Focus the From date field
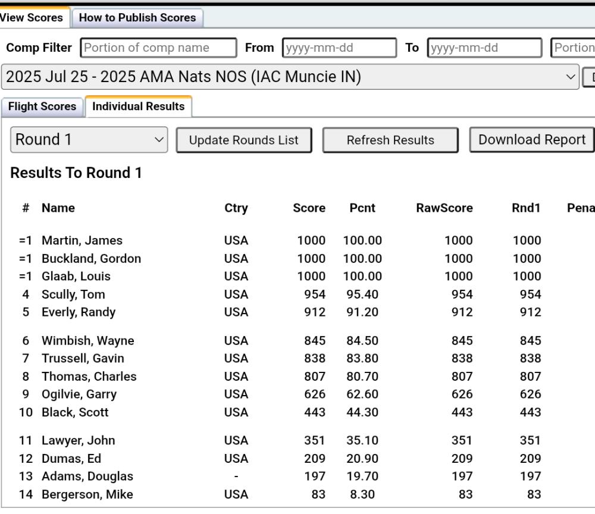This screenshot has height=514, width=595. click(339, 48)
